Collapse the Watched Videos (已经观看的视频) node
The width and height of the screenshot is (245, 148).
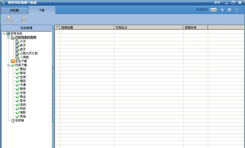pyautogui.click(x=8, y=38)
